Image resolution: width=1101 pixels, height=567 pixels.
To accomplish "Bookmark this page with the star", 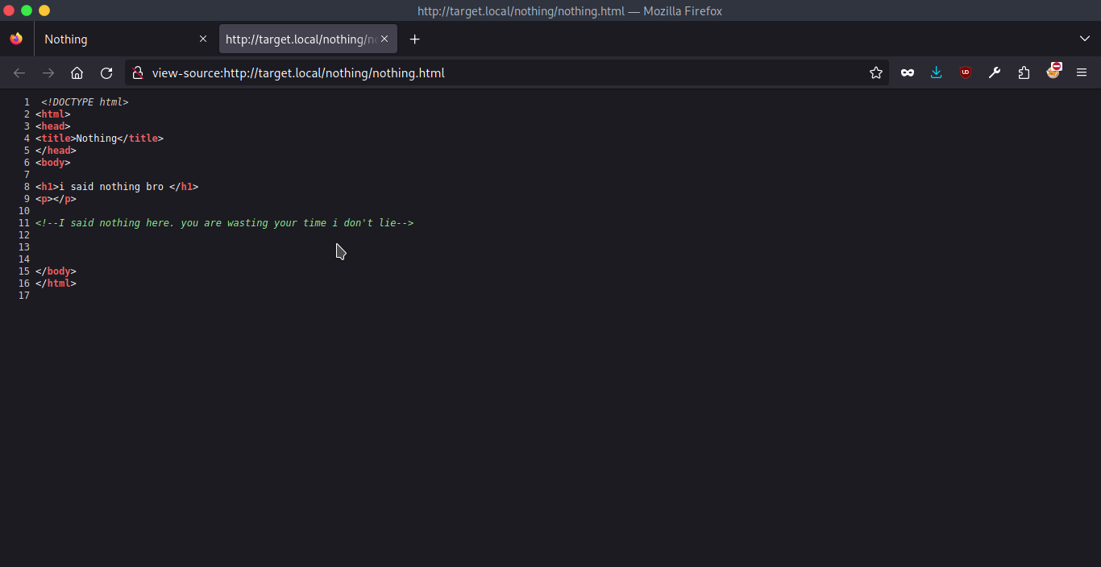I will pos(876,72).
